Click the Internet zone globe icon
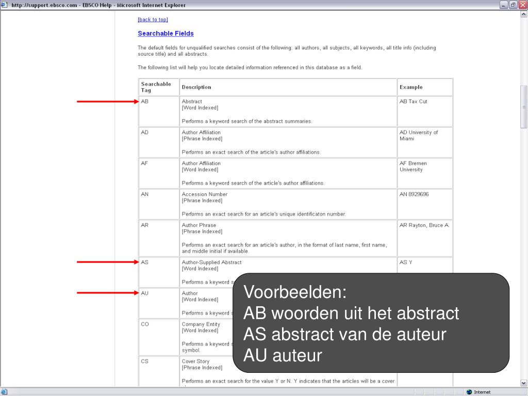This screenshot has width=528, height=396. click(x=469, y=392)
